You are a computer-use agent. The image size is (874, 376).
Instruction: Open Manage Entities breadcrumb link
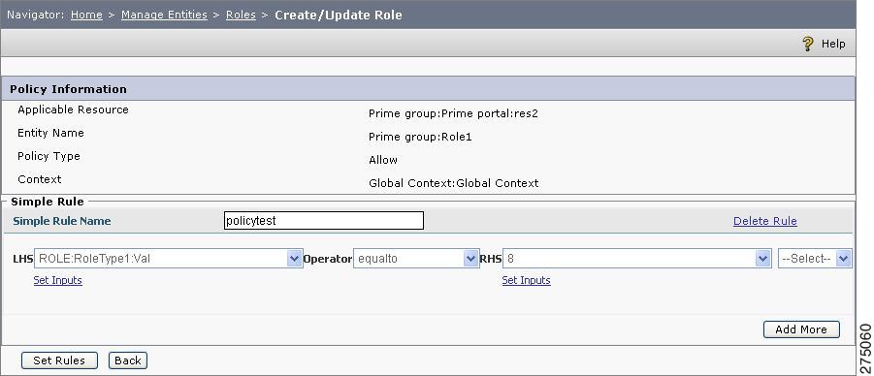point(164,16)
